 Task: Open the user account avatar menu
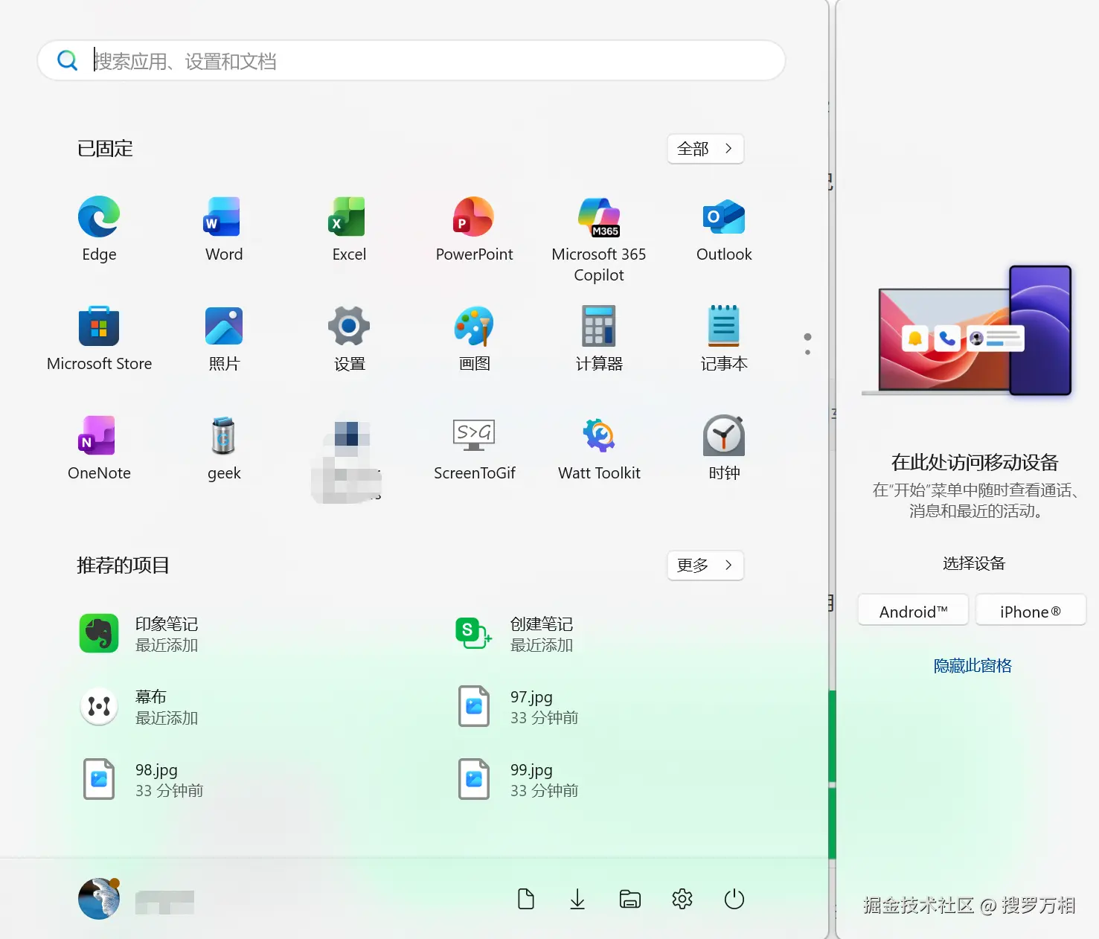99,899
